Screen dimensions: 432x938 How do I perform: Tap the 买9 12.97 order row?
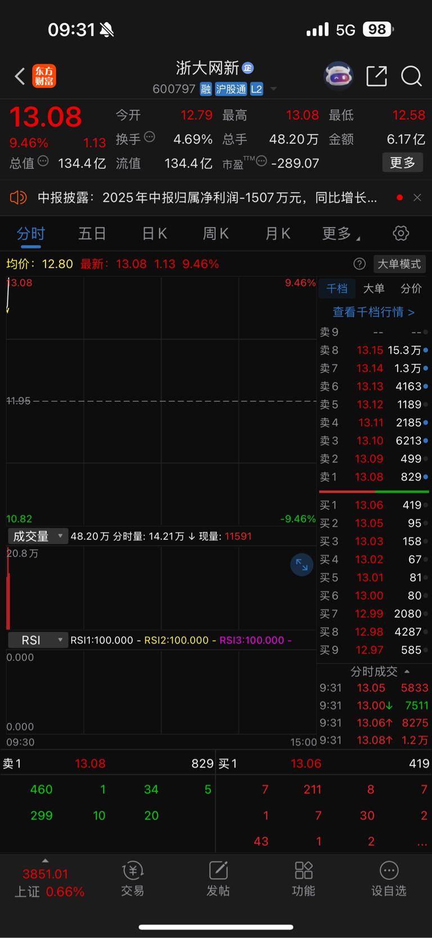[374, 650]
